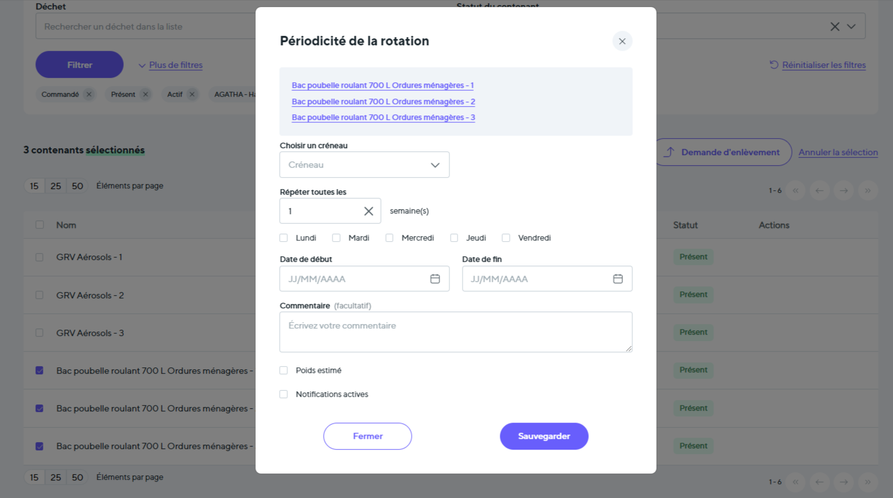
Task: Open link for Bac poubelle Ordures ménagères - 2
Action: (383, 102)
